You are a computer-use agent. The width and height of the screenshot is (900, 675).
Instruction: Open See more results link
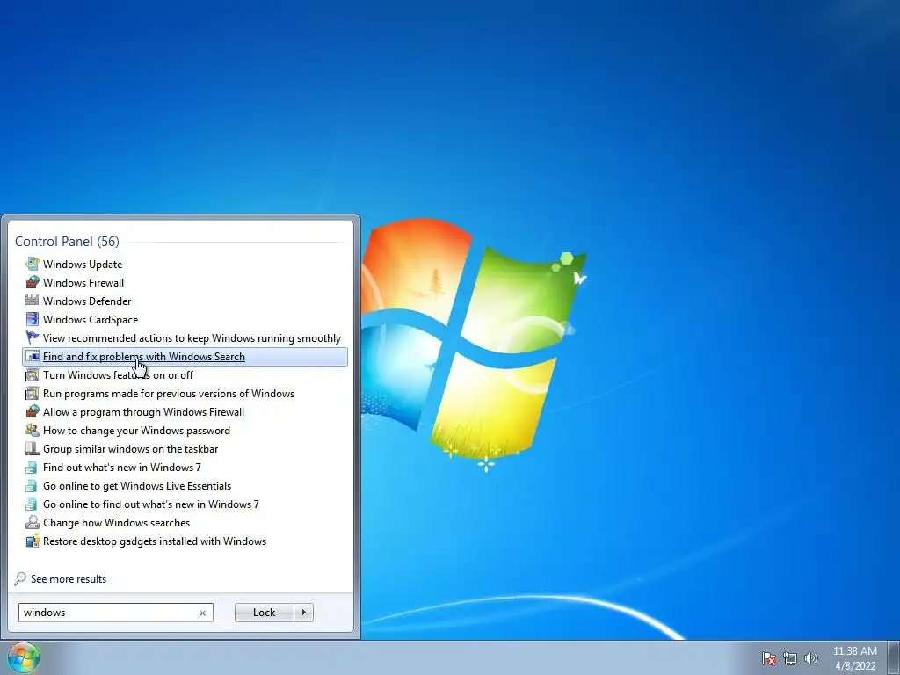click(69, 579)
